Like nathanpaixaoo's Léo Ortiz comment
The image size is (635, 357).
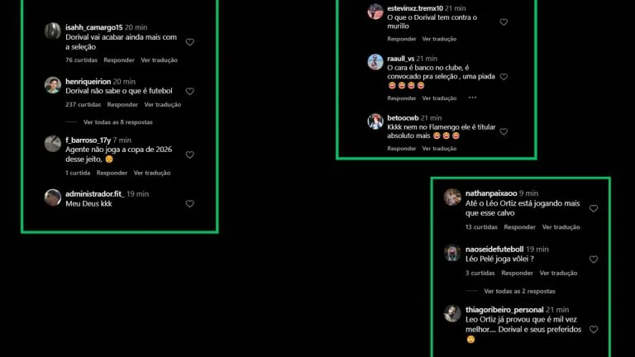pos(594,208)
